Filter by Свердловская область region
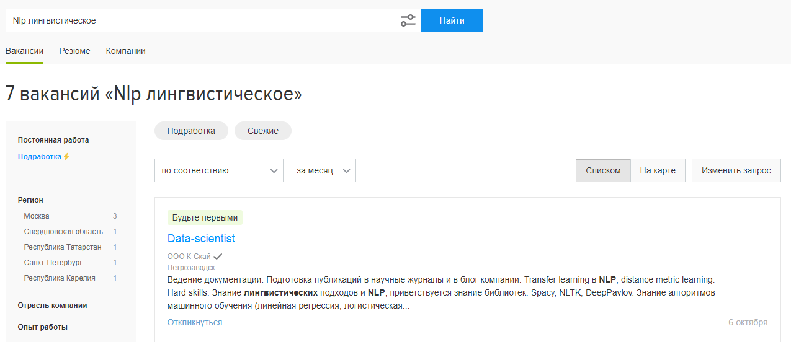 point(63,232)
